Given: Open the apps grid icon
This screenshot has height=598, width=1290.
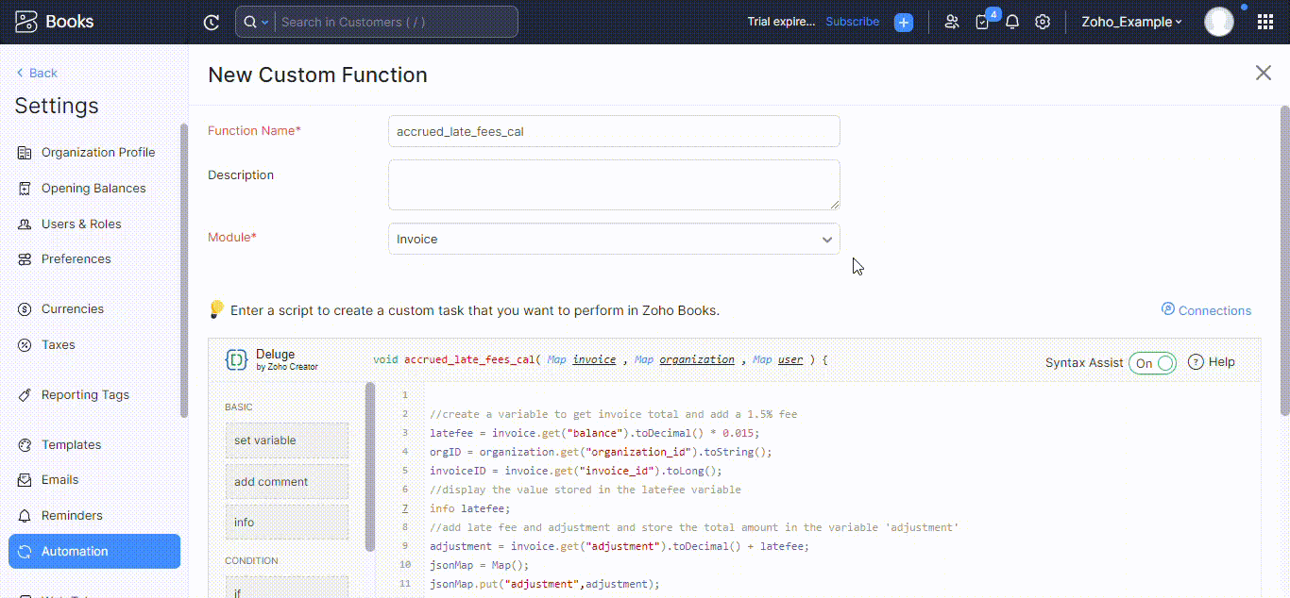Looking at the screenshot, I should (1264, 21).
